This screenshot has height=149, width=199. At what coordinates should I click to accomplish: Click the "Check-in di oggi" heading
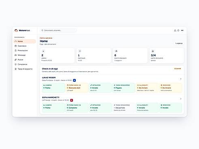tap(50, 69)
